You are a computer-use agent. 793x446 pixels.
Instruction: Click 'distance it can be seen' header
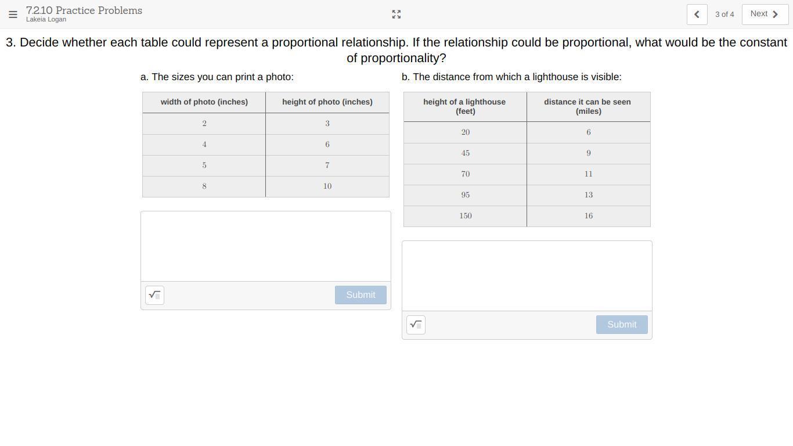(588, 106)
